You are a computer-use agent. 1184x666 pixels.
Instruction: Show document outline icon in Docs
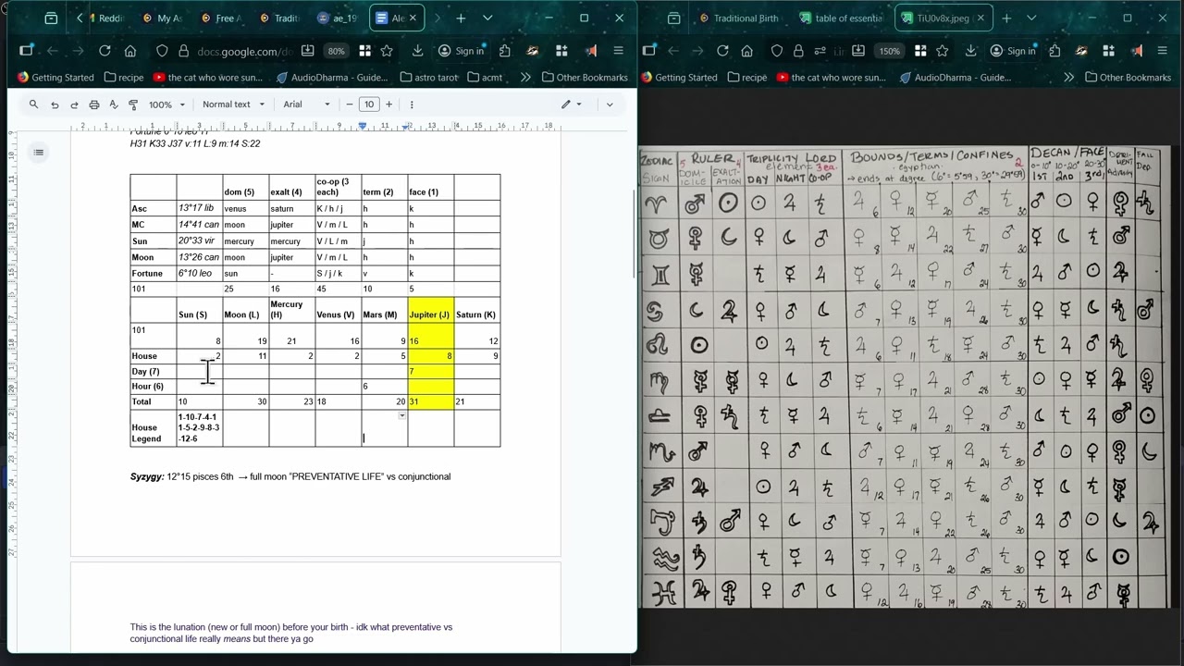pyautogui.click(x=38, y=152)
